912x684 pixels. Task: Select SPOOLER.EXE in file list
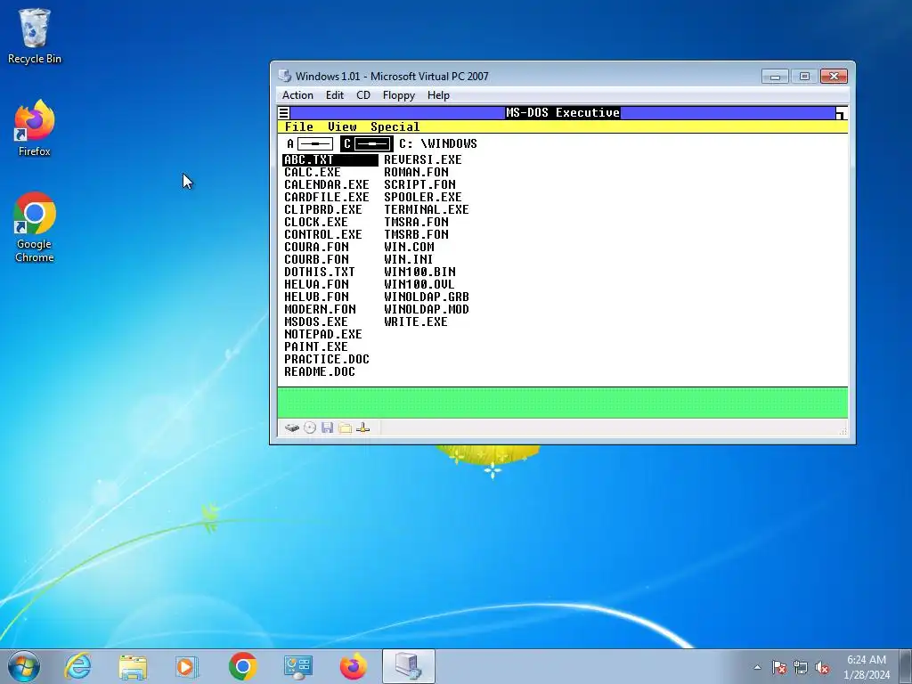pyautogui.click(x=423, y=197)
